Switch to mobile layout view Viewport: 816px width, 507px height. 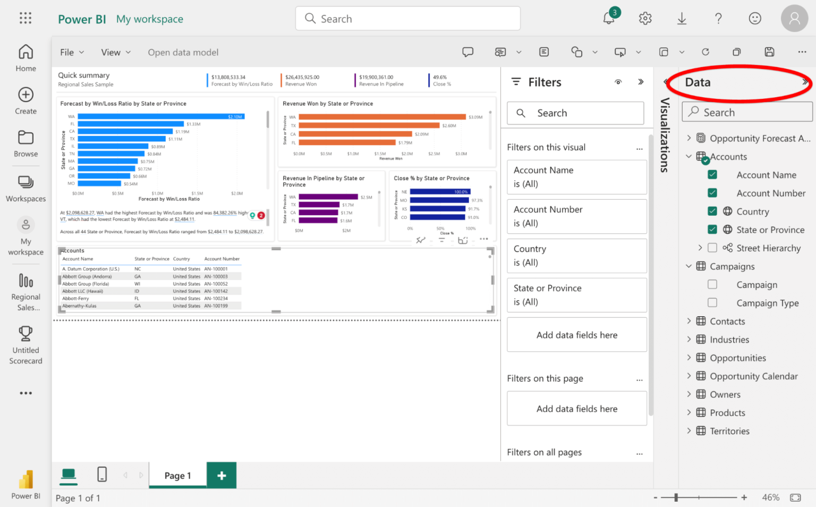(101, 475)
